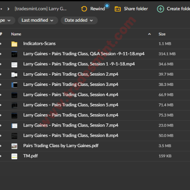
Task: Open the Last modified filter dropdown
Action: (38, 21)
